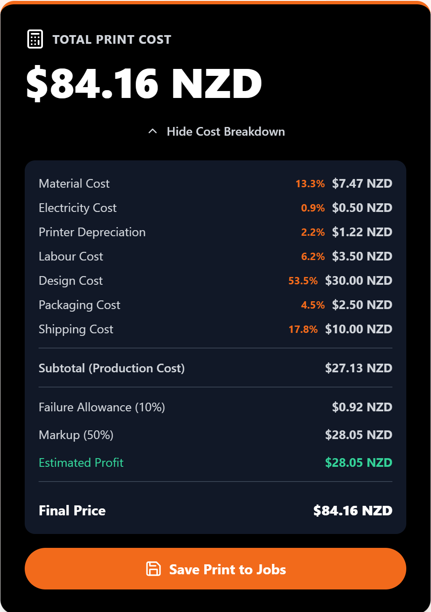Click the Shipping Cost percentage
Viewport: 431px width, 612px height.
pos(304,329)
